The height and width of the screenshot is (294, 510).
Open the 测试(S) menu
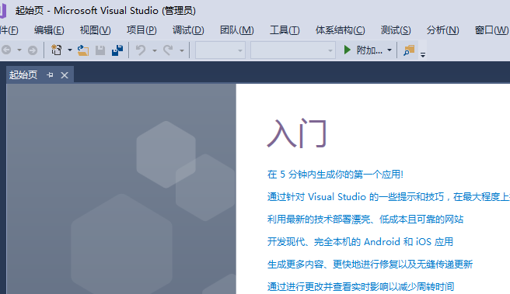396,30
